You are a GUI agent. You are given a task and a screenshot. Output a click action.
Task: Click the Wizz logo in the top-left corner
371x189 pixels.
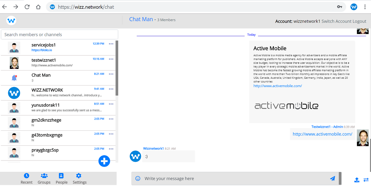click(11, 20)
